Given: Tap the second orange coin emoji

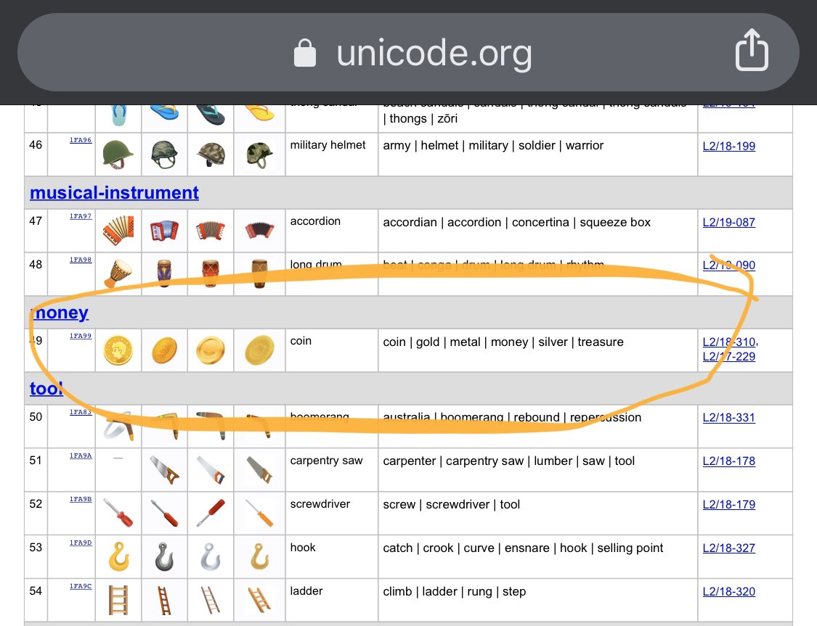Looking at the screenshot, I should point(164,350).
